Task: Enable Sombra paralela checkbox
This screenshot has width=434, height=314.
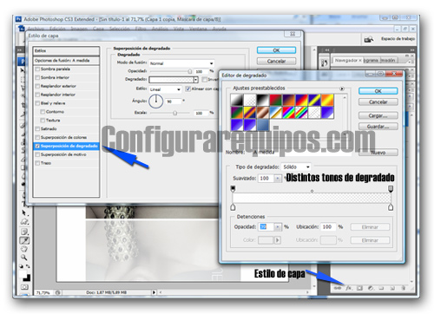Action: (37, 69)
